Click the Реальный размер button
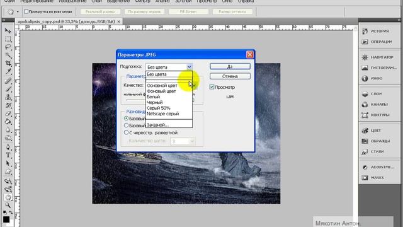Image resolution: width=403 pixels, height=227 pixels. pos(100,11)
